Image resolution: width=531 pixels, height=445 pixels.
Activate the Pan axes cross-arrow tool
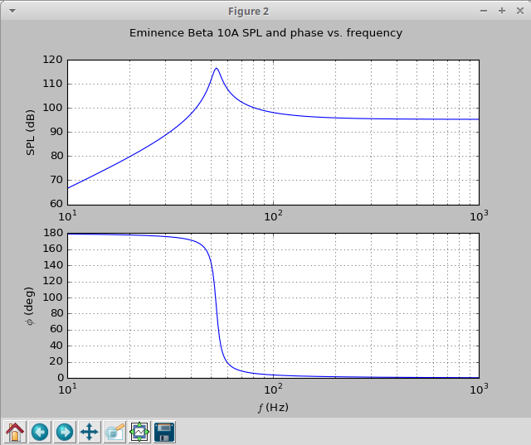click(90, 432)
